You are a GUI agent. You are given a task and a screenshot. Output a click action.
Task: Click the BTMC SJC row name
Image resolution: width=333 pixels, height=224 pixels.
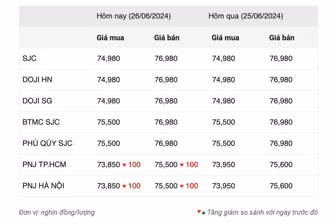pos(41,122)
